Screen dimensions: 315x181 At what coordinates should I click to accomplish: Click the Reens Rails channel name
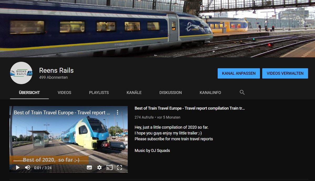[56, 70]
